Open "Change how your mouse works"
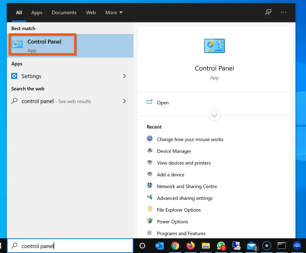This screenshot has height=253, width=306. (x=190, y=139)
